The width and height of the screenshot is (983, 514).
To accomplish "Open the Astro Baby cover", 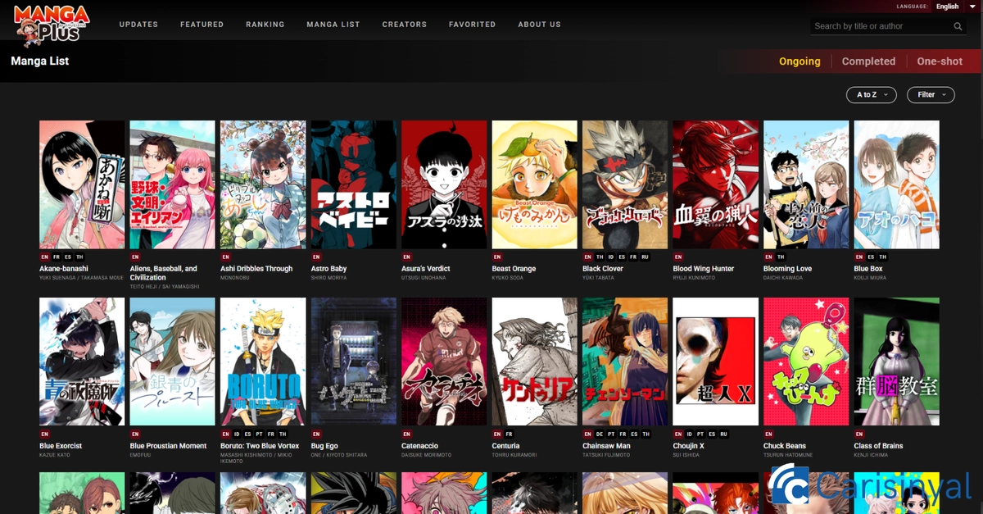I will 354,185.
